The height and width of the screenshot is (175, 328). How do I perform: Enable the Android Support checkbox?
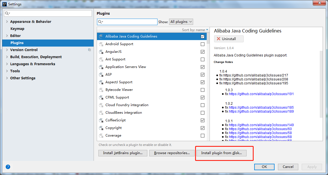(x=202, y=44)
